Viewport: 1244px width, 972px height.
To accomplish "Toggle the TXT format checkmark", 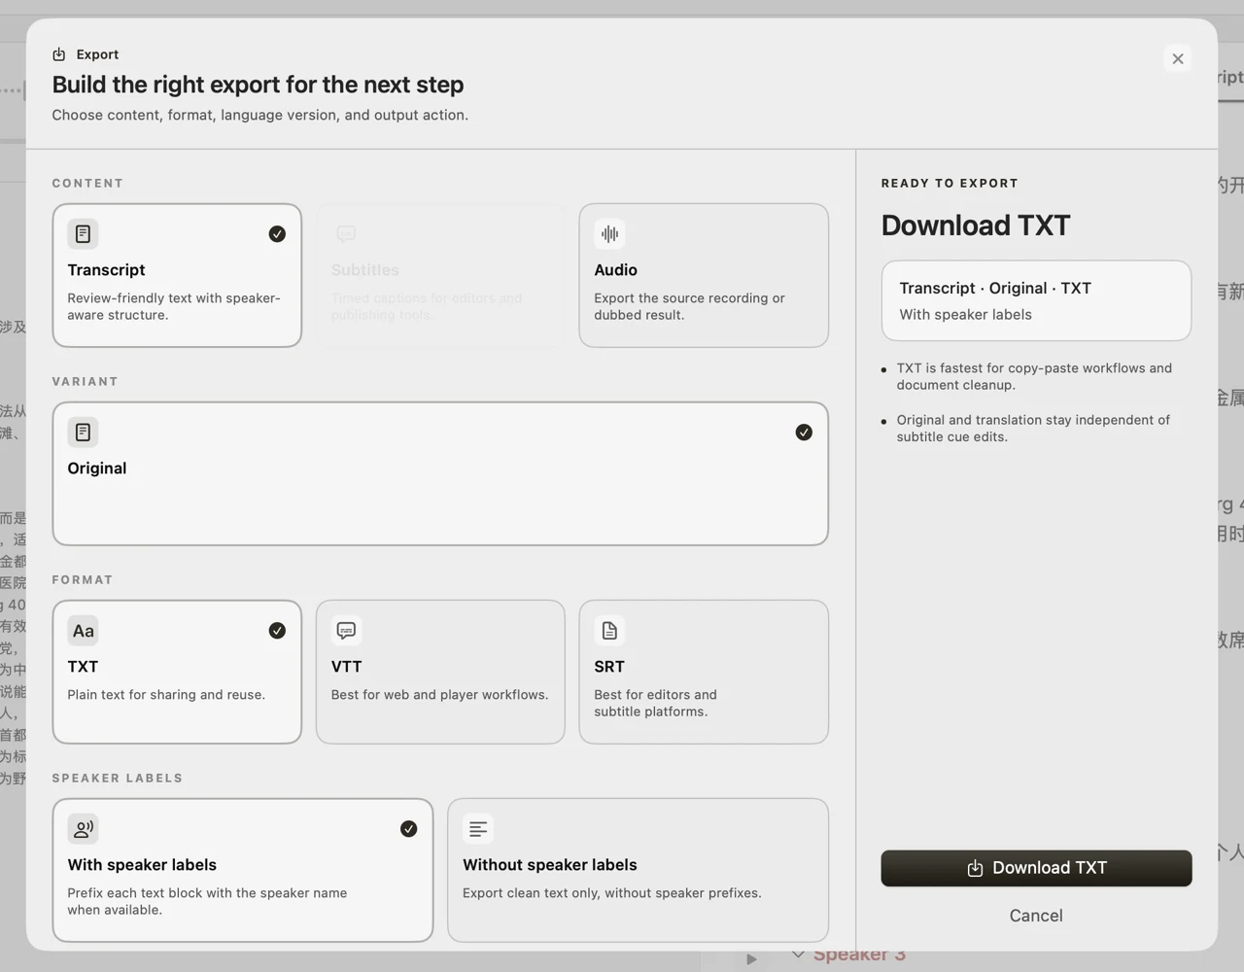I will point(277,631).
